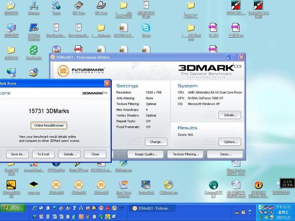Click the Start button on the taskbar

click(x=13, y=208)
